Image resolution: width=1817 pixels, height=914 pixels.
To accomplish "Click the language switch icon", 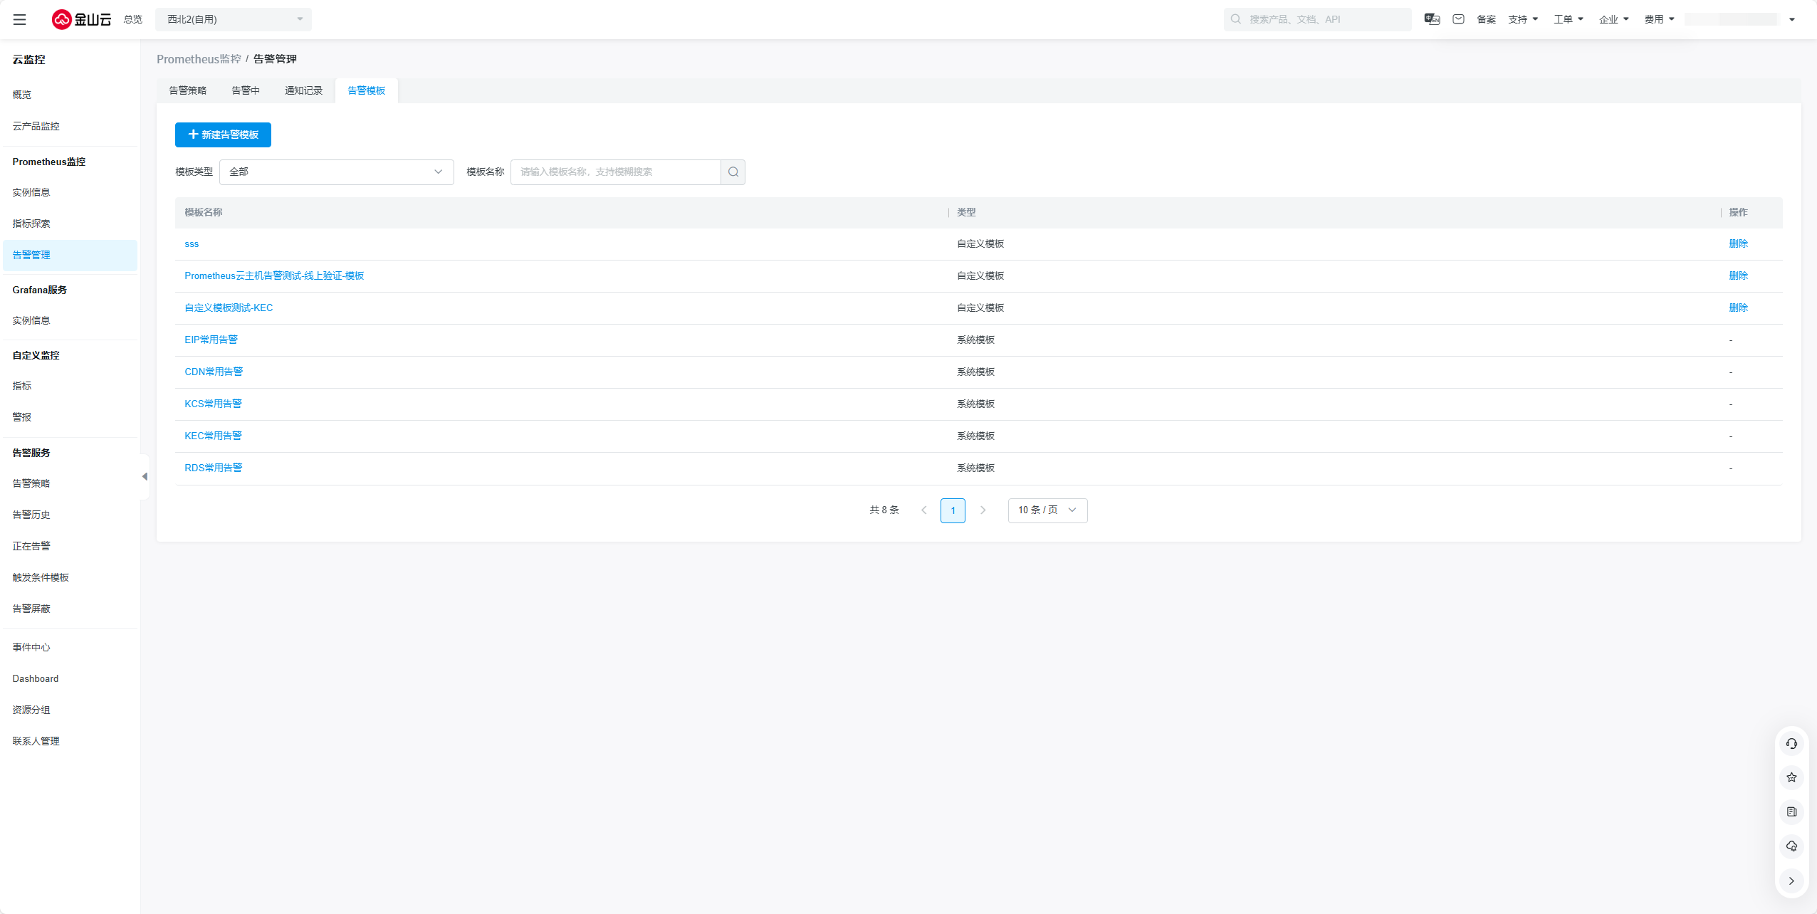I will (x=1432, y=19).
